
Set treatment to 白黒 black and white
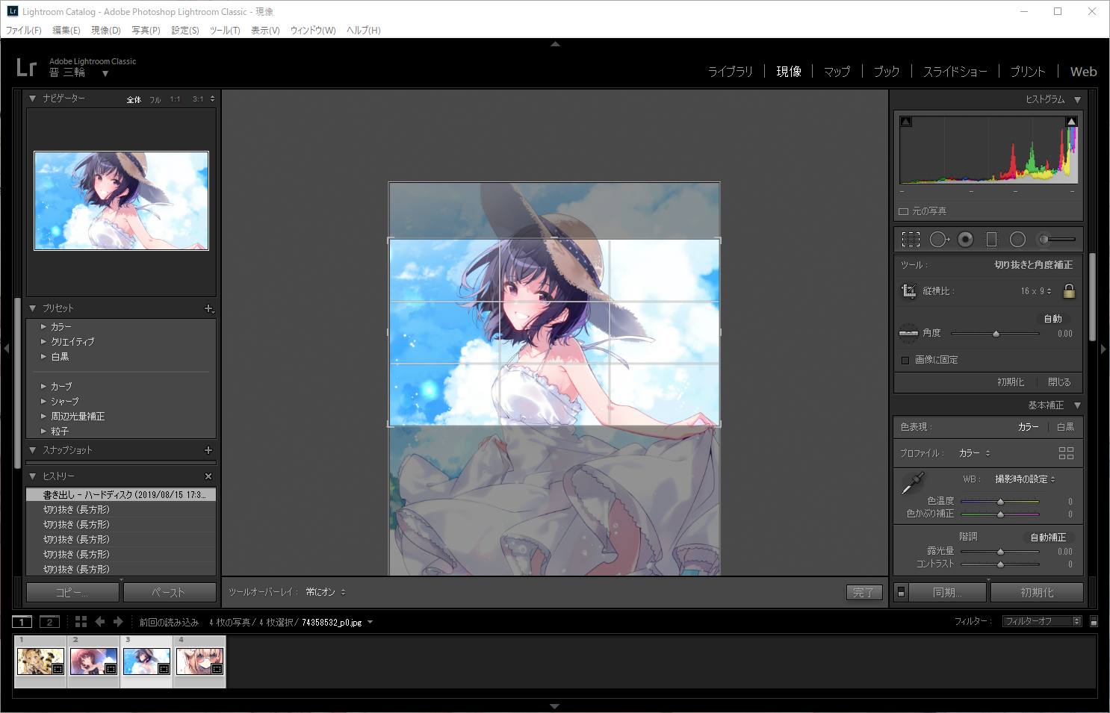1065,427
